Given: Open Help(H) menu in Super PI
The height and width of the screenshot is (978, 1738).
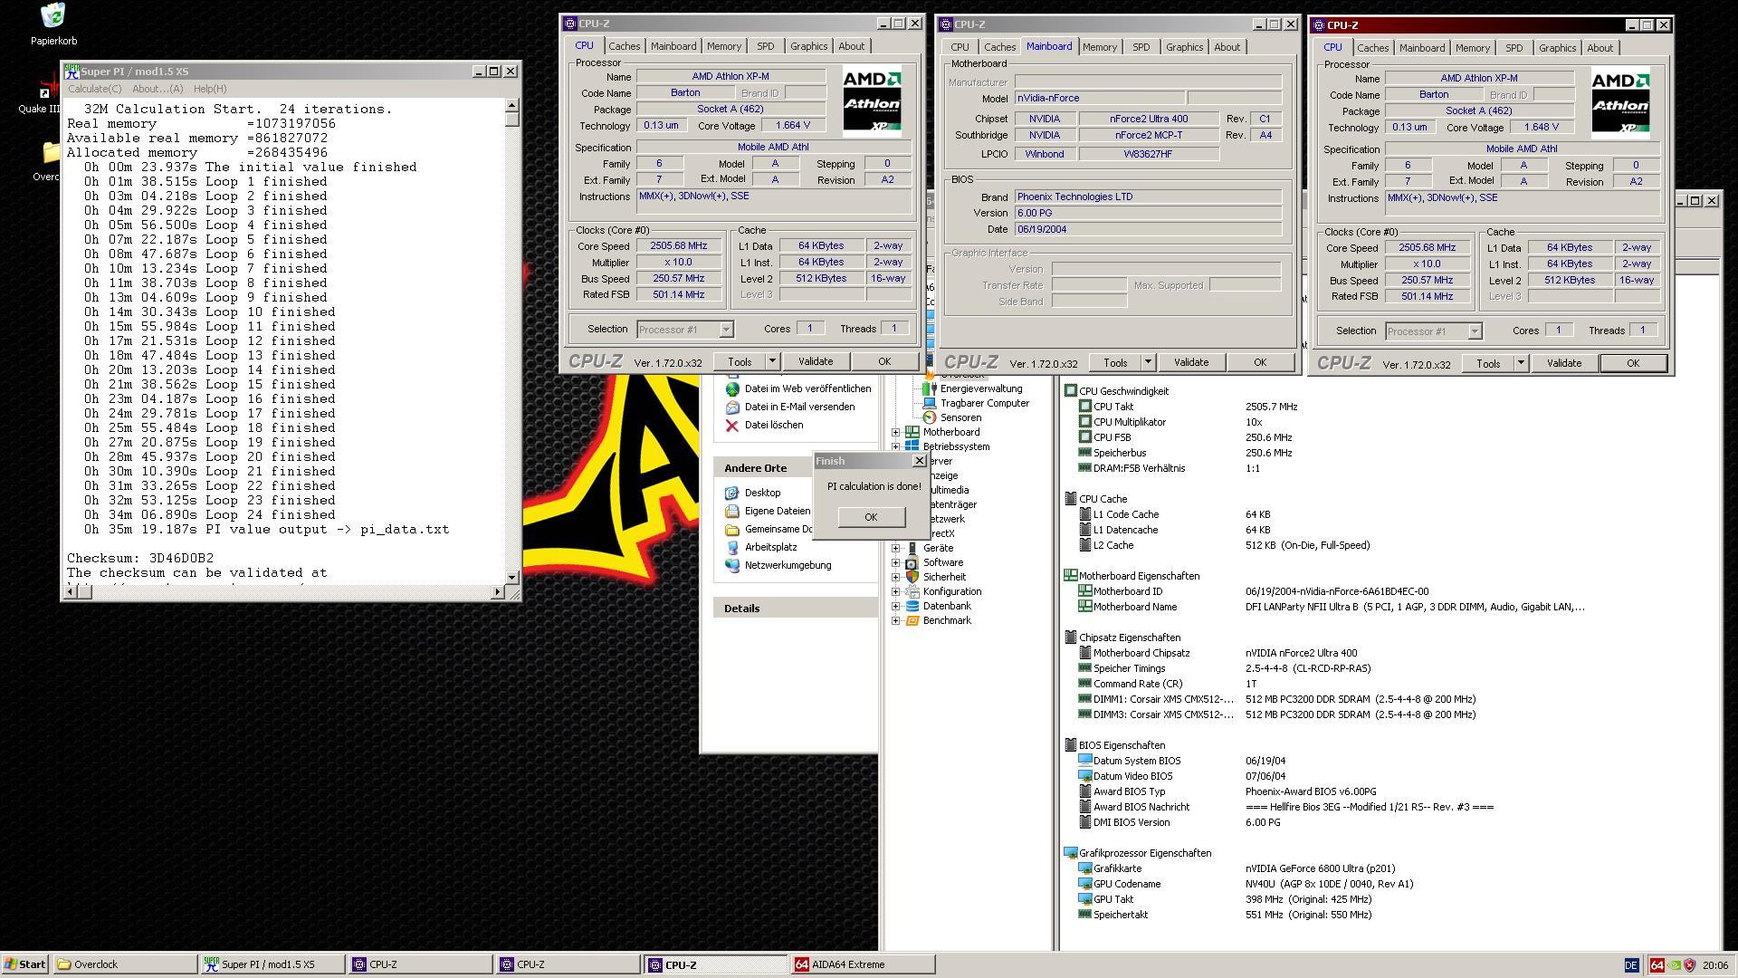Looking at the screenshot, I should (x=210, y=89).
